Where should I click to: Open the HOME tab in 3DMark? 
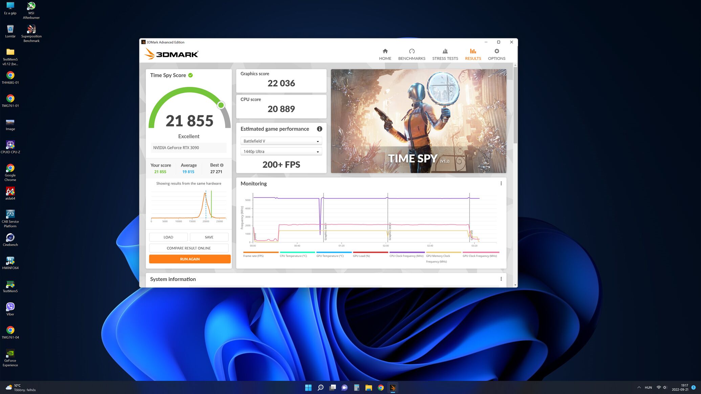385,54
